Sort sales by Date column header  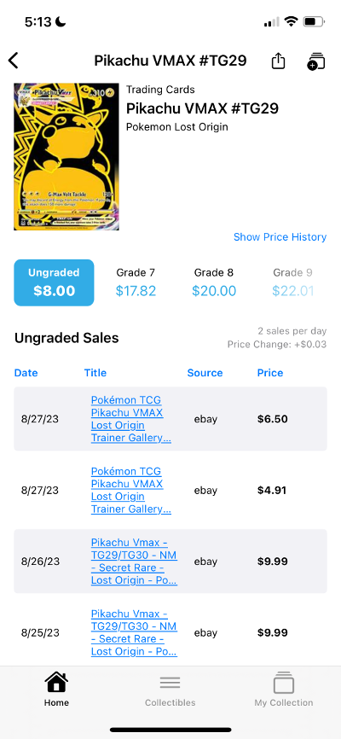coord(26,373)
